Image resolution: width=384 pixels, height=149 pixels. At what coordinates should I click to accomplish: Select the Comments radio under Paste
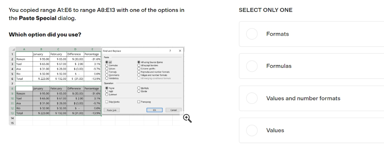107,75
